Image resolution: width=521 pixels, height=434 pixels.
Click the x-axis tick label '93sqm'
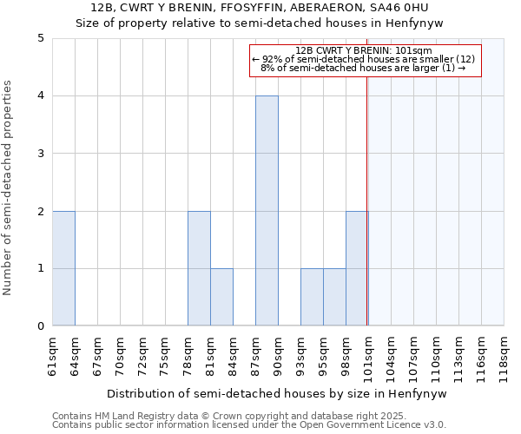tap(301, 357)
